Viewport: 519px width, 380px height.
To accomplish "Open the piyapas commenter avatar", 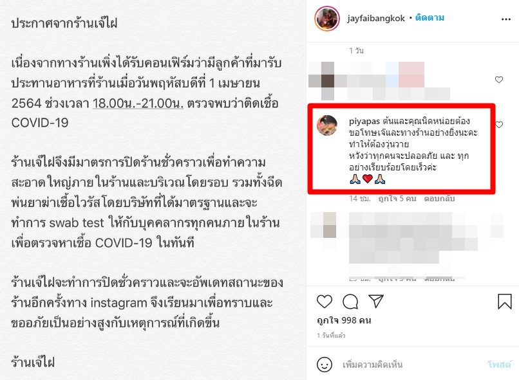I will coord(327,125).
